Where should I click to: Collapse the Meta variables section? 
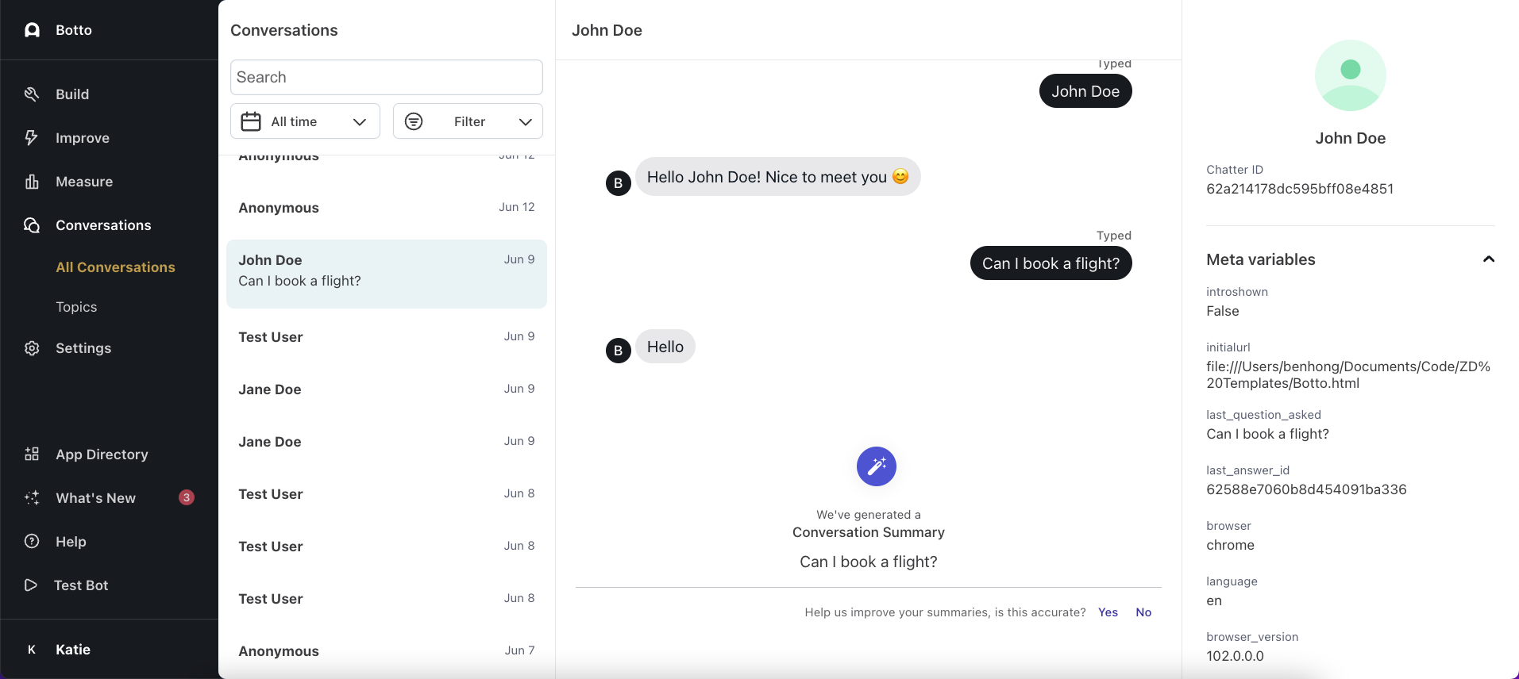coord(1489,259)
